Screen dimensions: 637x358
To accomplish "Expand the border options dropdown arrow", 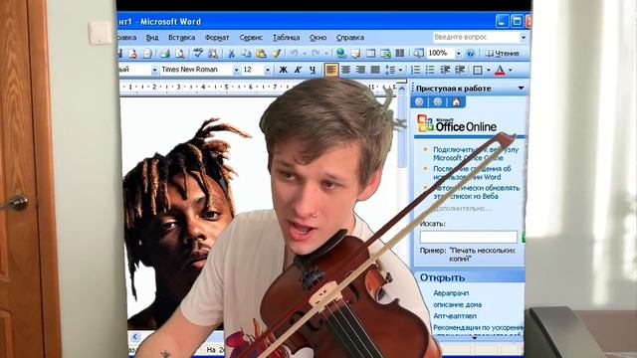I will click(x=489, y=70).
